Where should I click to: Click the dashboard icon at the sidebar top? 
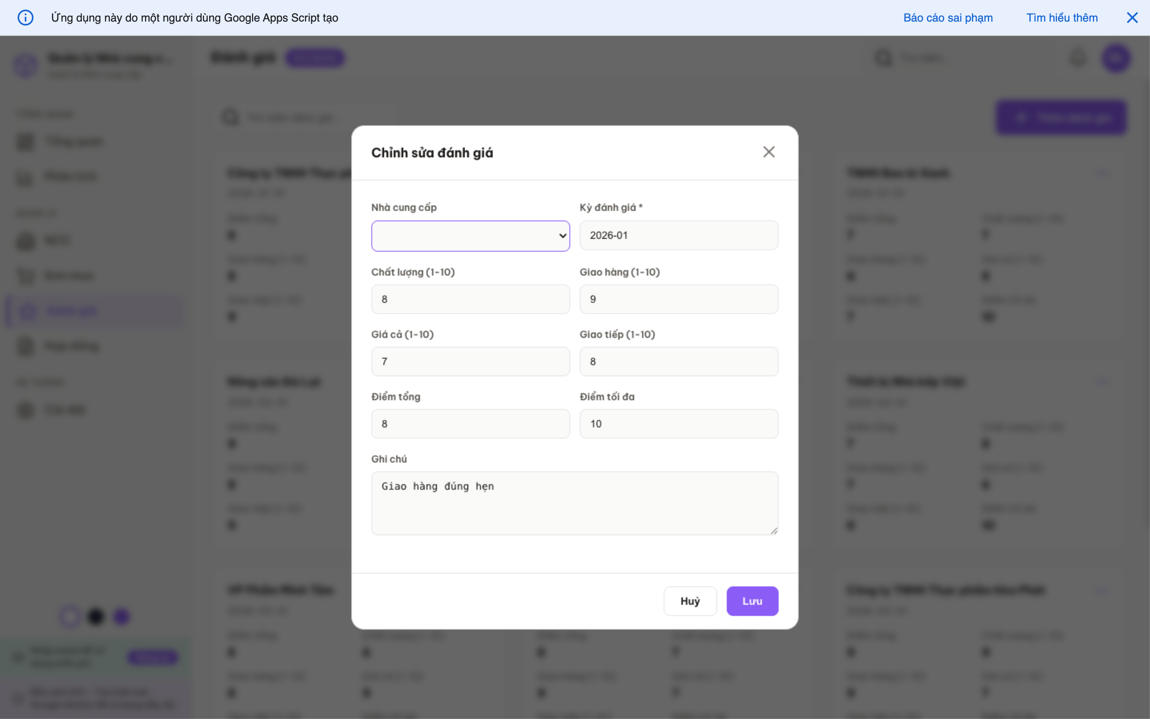point(25,141)
